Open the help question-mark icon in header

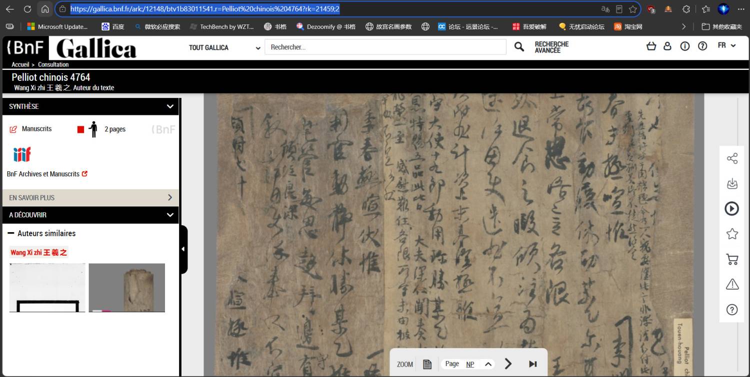(x=702, y=46)
